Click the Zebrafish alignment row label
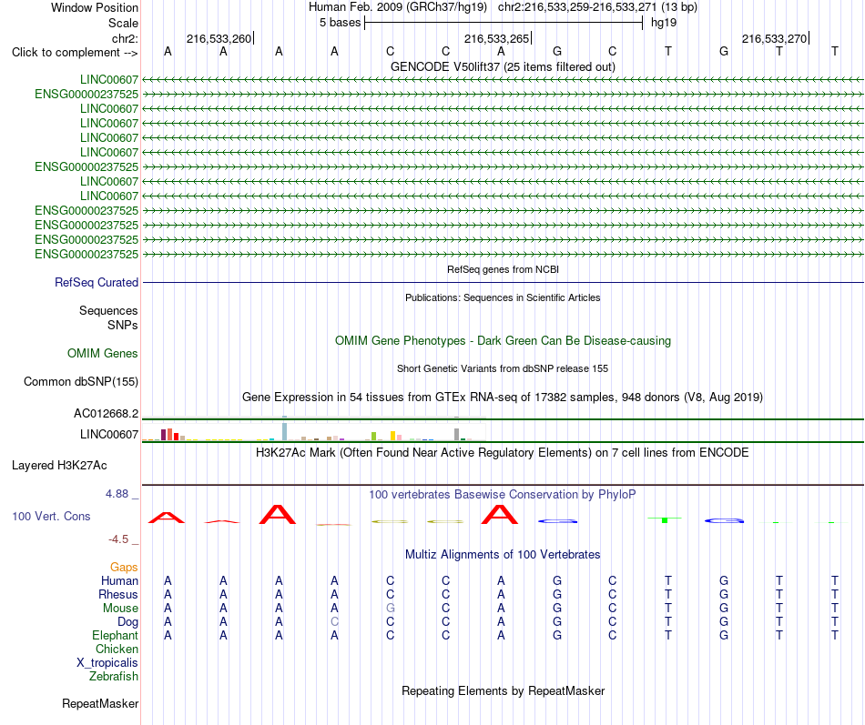This screenshot has height=725, width=865. pyautogui.click(x=114, y=676)
